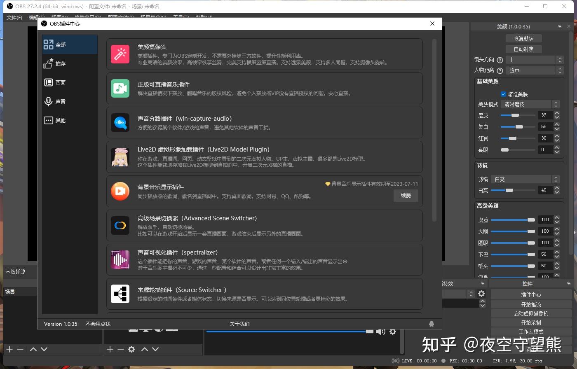Decrease the 白亮 value with down arrow
The image size is (577, 369).
(557, 192)
